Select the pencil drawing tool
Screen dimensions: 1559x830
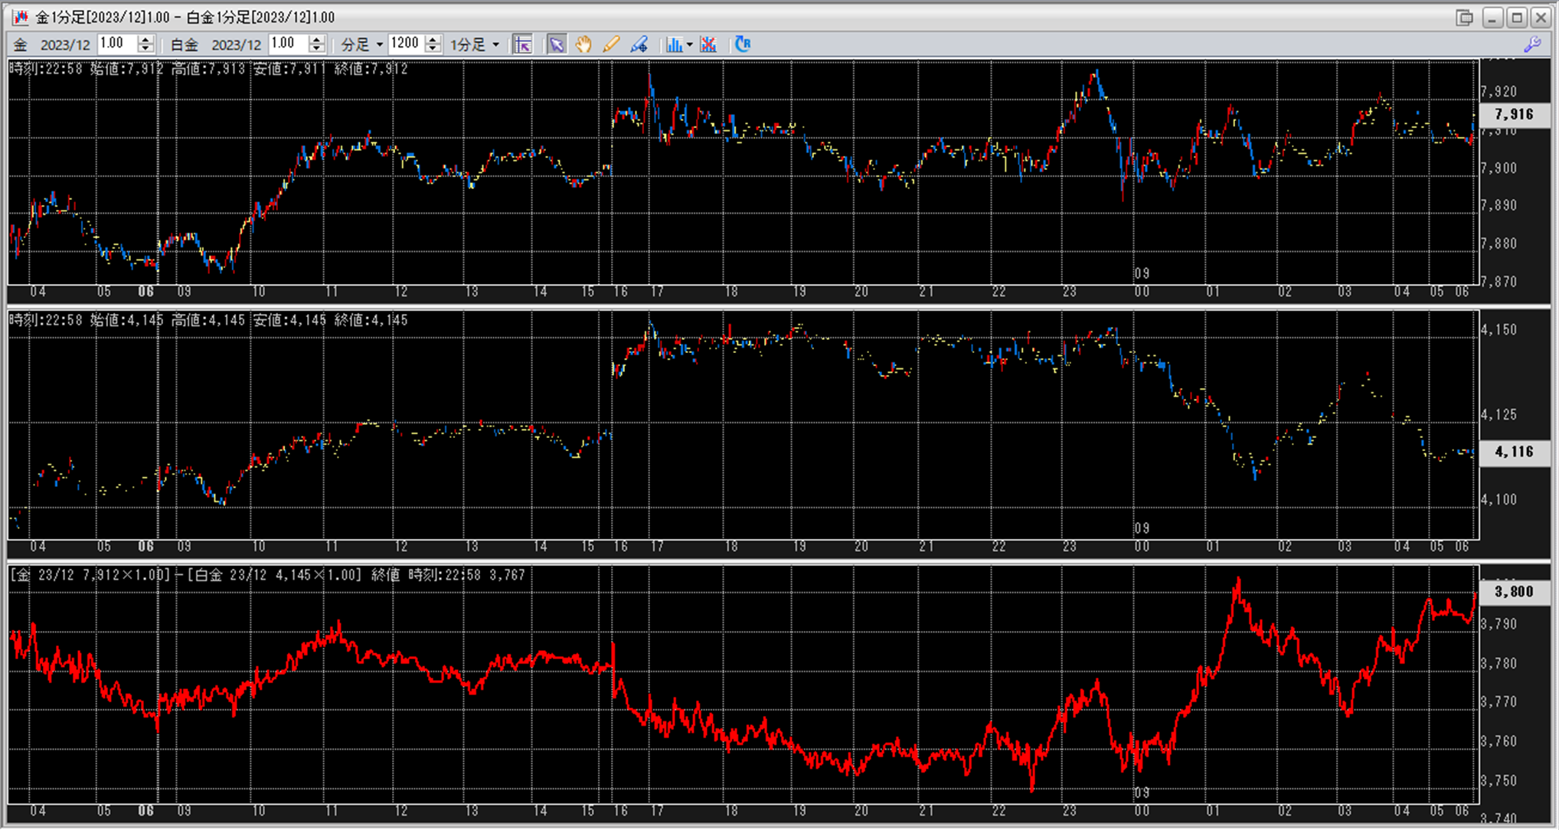pyautogui.click(x=611, y=44)
